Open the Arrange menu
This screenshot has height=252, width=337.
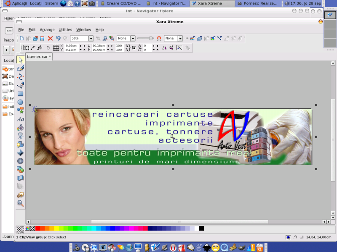[47, 29]
